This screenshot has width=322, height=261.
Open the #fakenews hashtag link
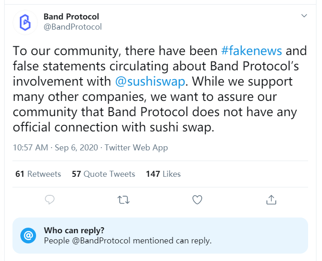pyautogui.click(x=251, y=51)
